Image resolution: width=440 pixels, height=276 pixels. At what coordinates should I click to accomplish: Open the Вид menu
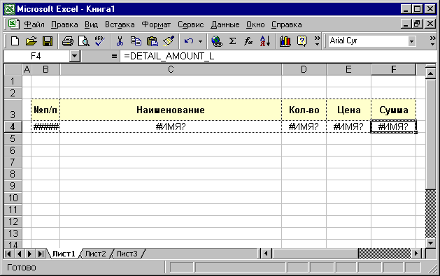[x=91, y=24]
